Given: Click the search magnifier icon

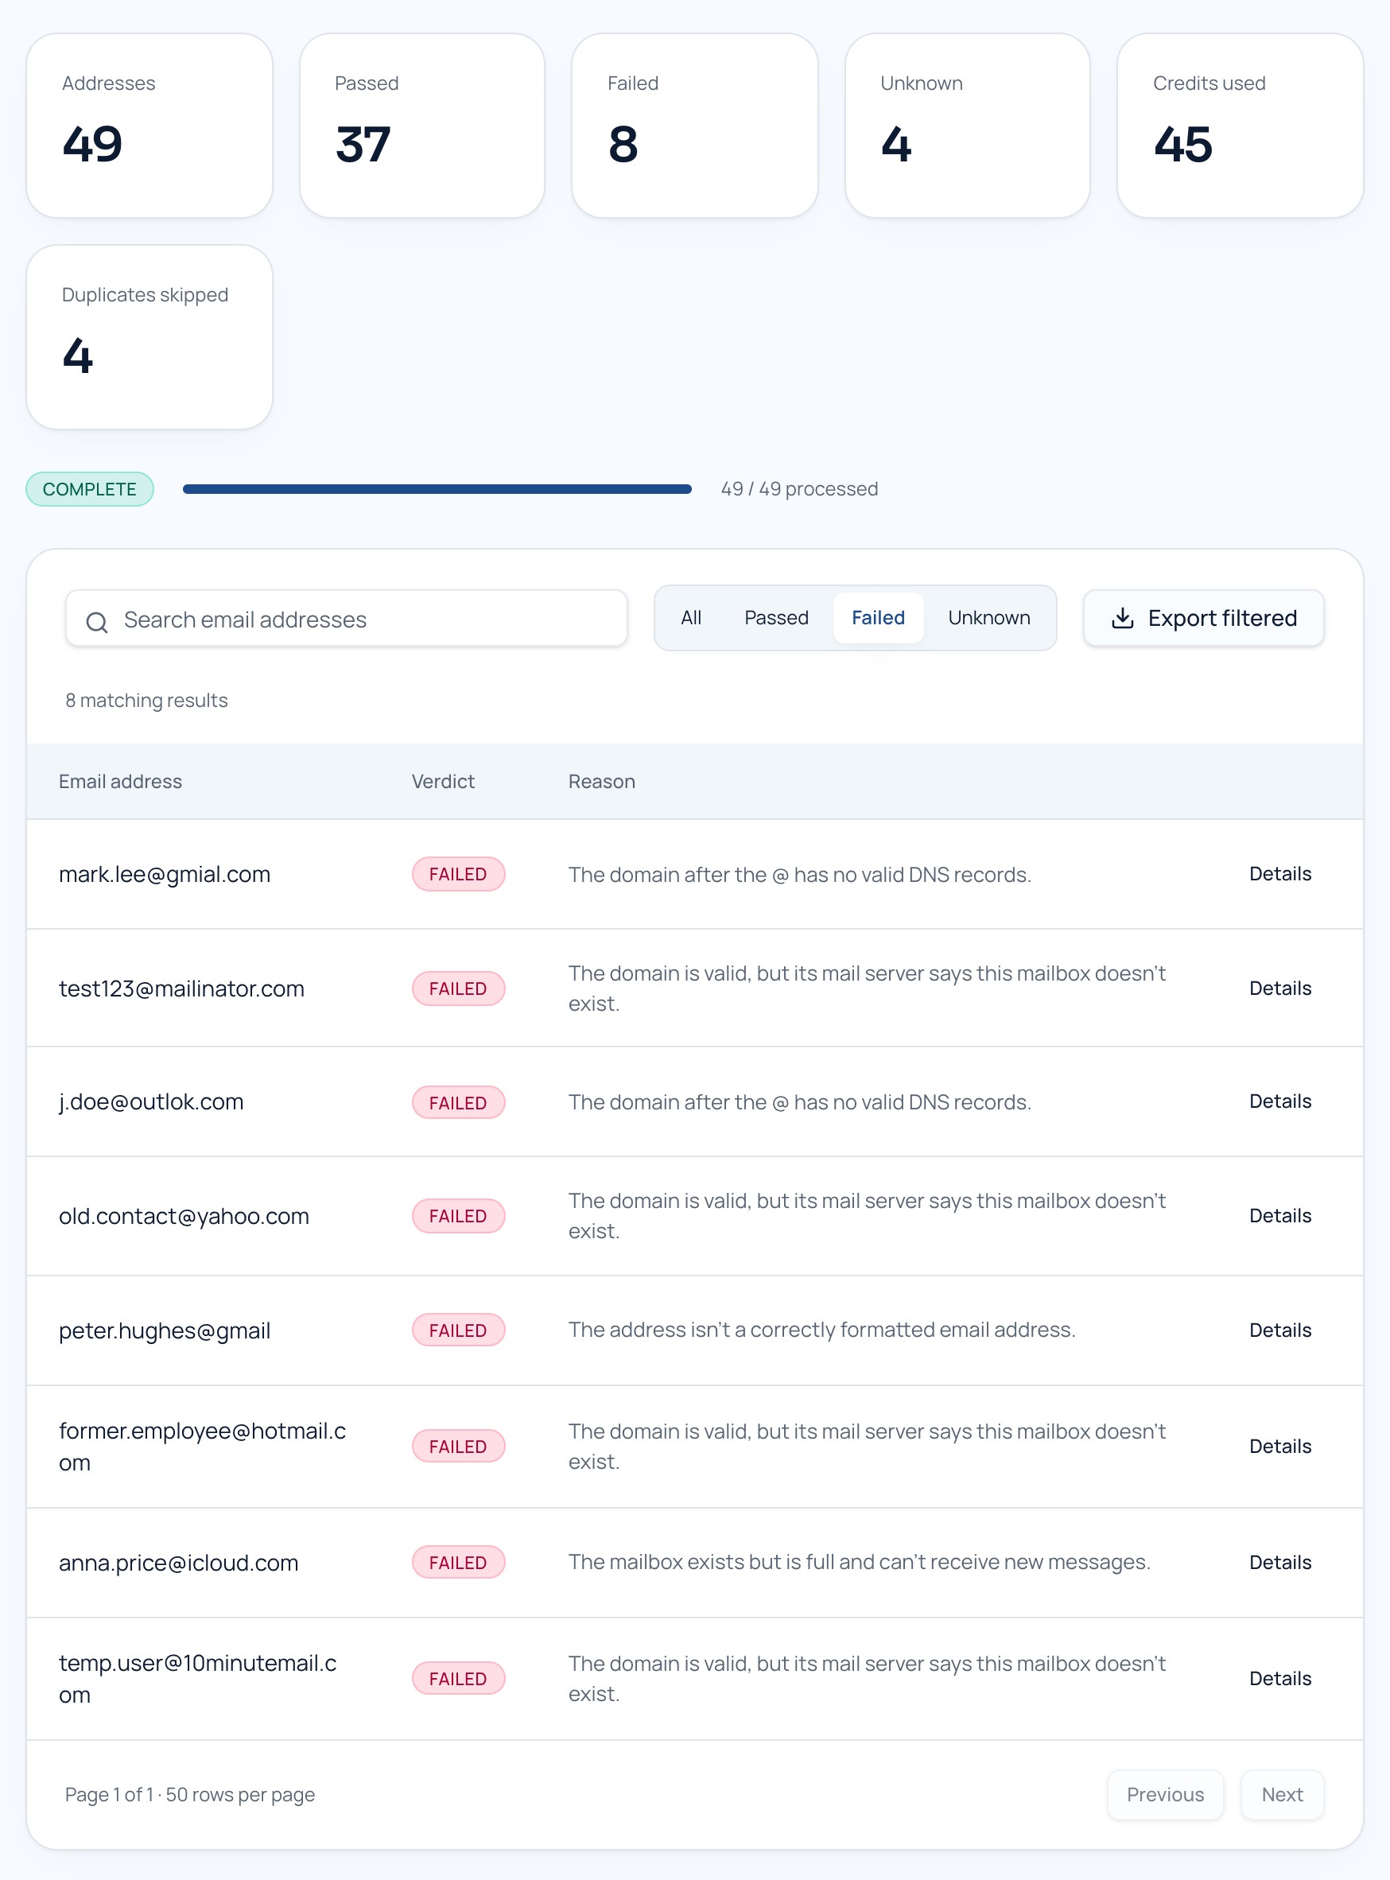Looking at the screenshot, I should (x=97, y=622).
